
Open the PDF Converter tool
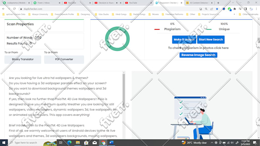click(x=64, y=59)
